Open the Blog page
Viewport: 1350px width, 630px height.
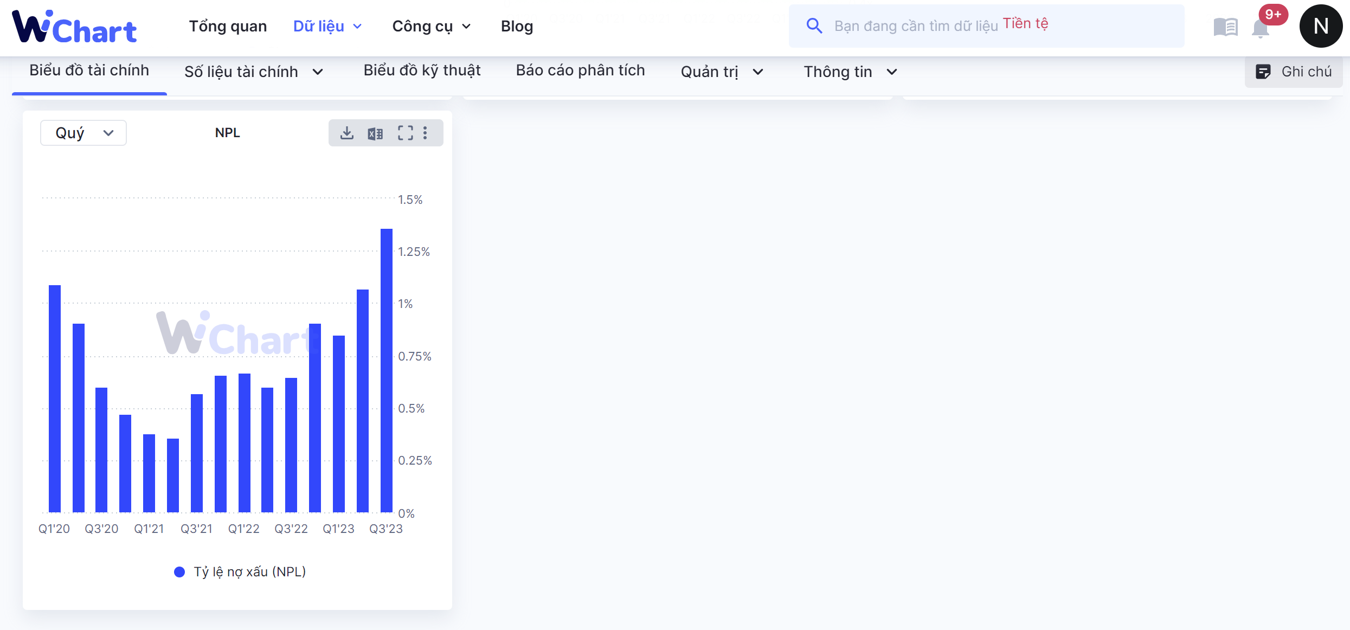tap(517, 26)
